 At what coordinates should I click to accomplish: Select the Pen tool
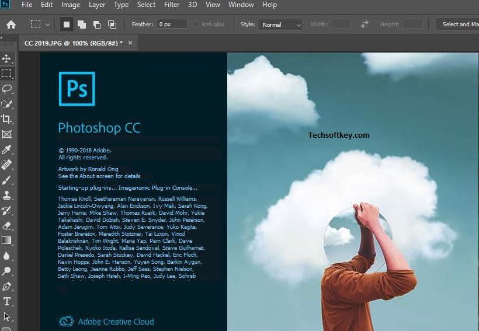pos(6,287)
